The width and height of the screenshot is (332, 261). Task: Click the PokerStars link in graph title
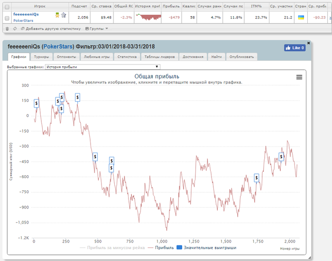pyautogui.click(x=58, y=46)
